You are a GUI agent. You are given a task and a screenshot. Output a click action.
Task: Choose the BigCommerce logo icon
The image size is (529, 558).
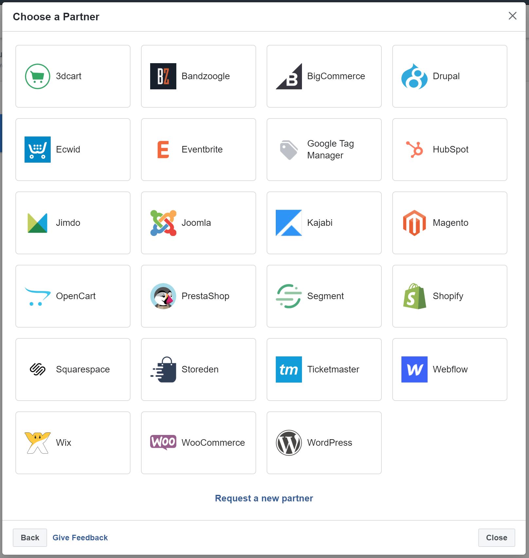289,76
